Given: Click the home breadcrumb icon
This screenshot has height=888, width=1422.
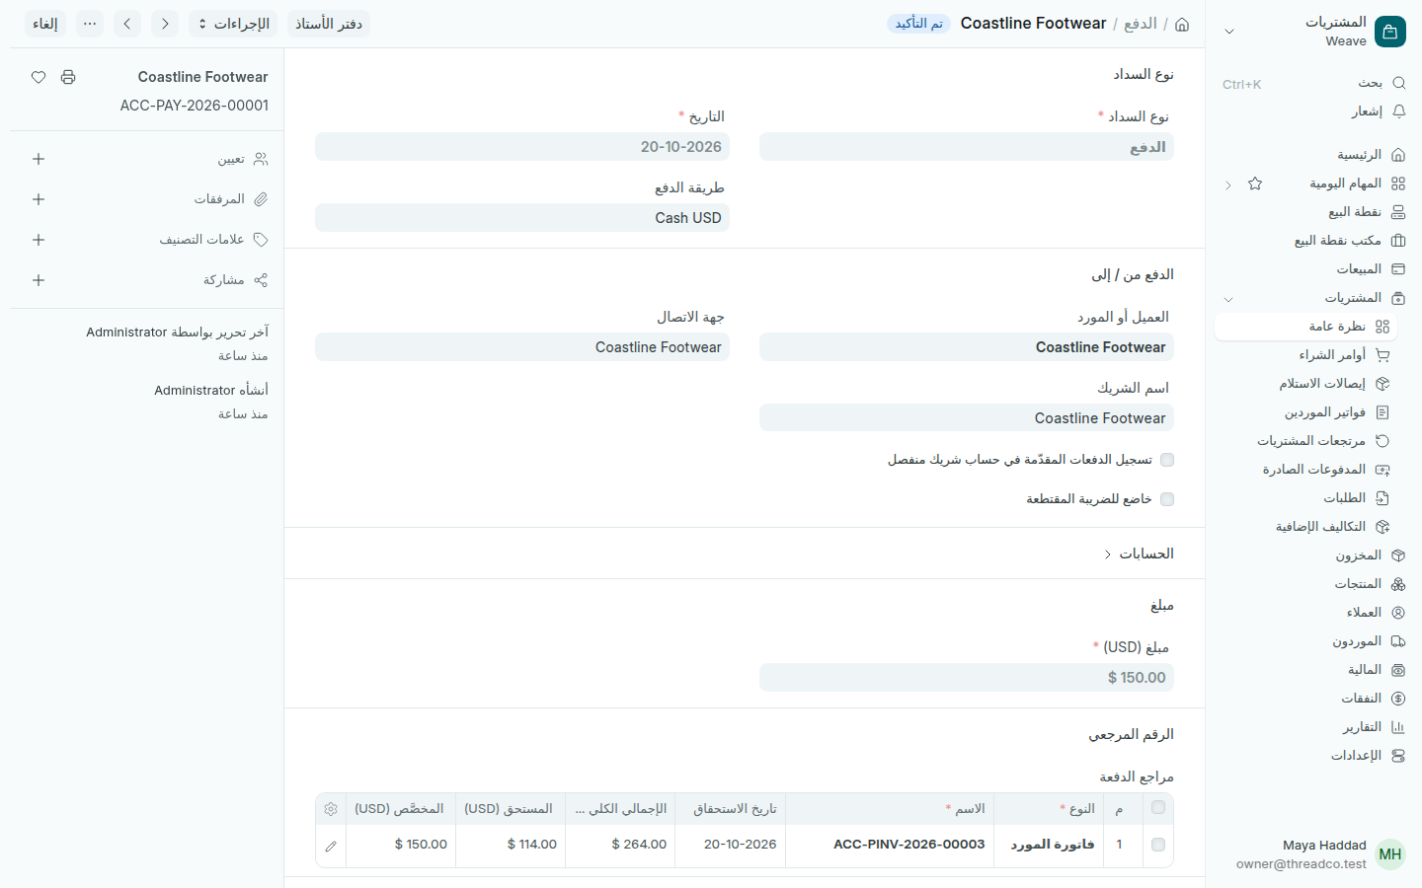Looking at the screenshot, I should point(1182,24).
